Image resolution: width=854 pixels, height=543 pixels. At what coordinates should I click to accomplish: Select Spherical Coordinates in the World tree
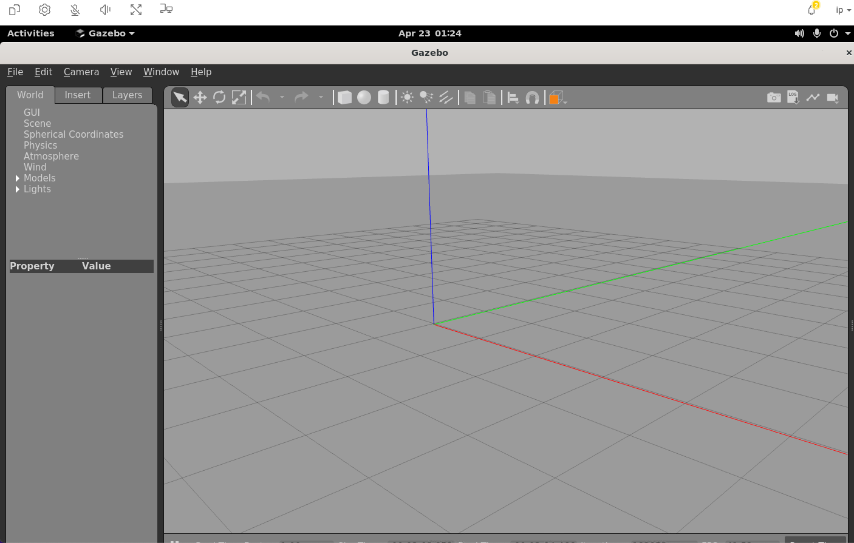(x=73, y=135)
